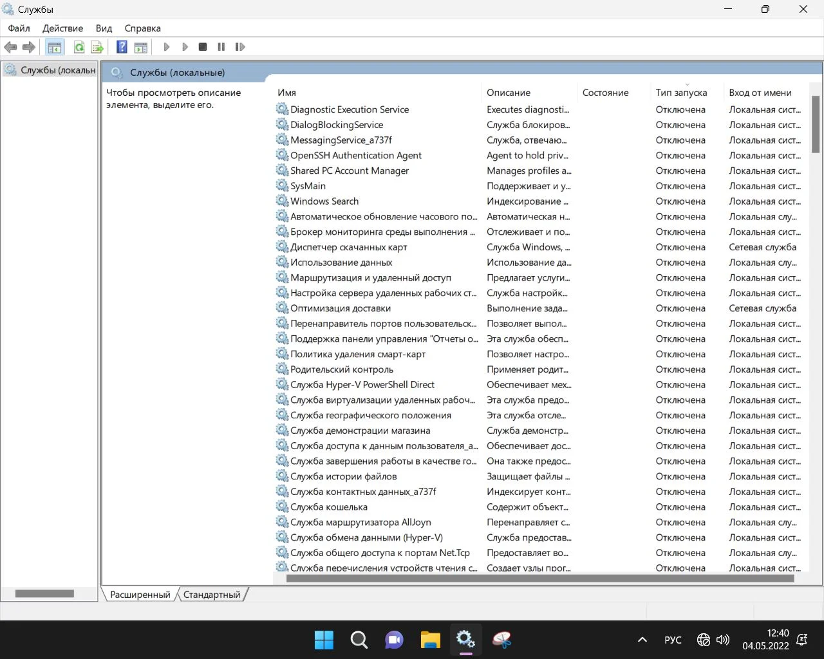The height and width of the screenshot is (659, 824).
Task: Open the Вид menu
Action: (x=104, y=28)
